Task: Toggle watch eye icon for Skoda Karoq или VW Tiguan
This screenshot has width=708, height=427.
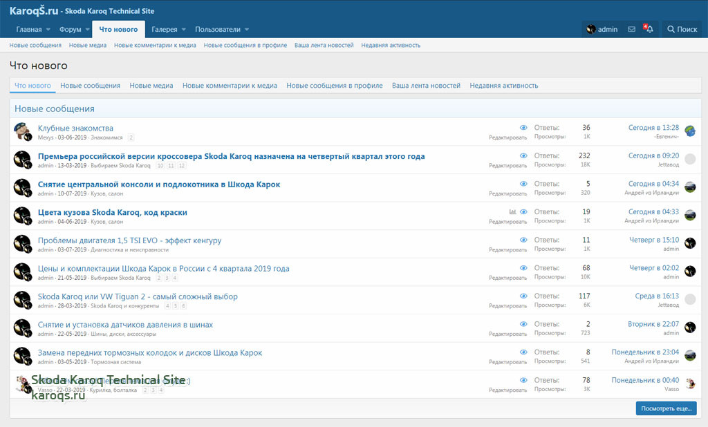Action: pos(523,296)
